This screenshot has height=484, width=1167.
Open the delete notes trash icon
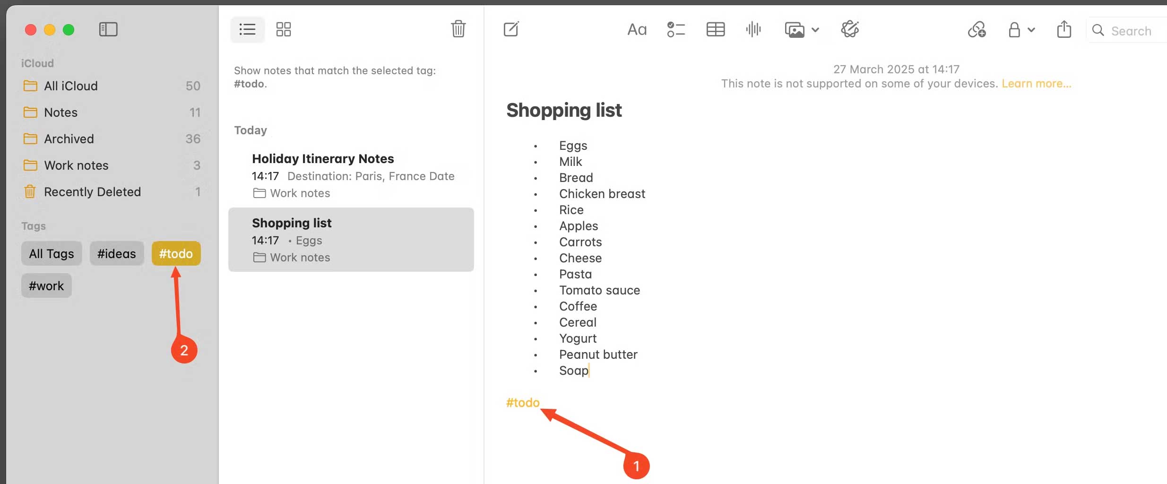458,29
